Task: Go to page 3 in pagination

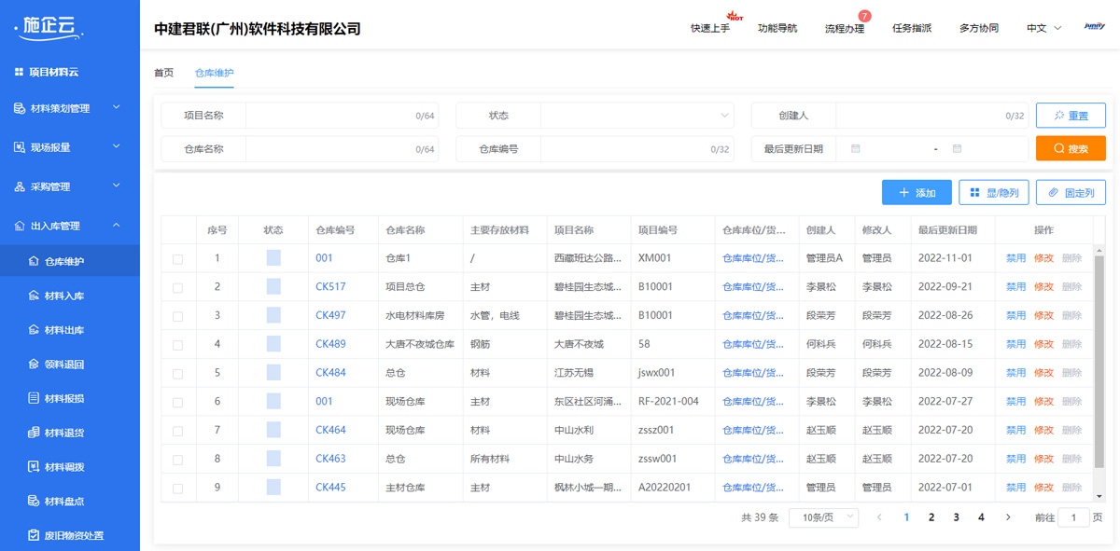Action: tap(956, 517)
